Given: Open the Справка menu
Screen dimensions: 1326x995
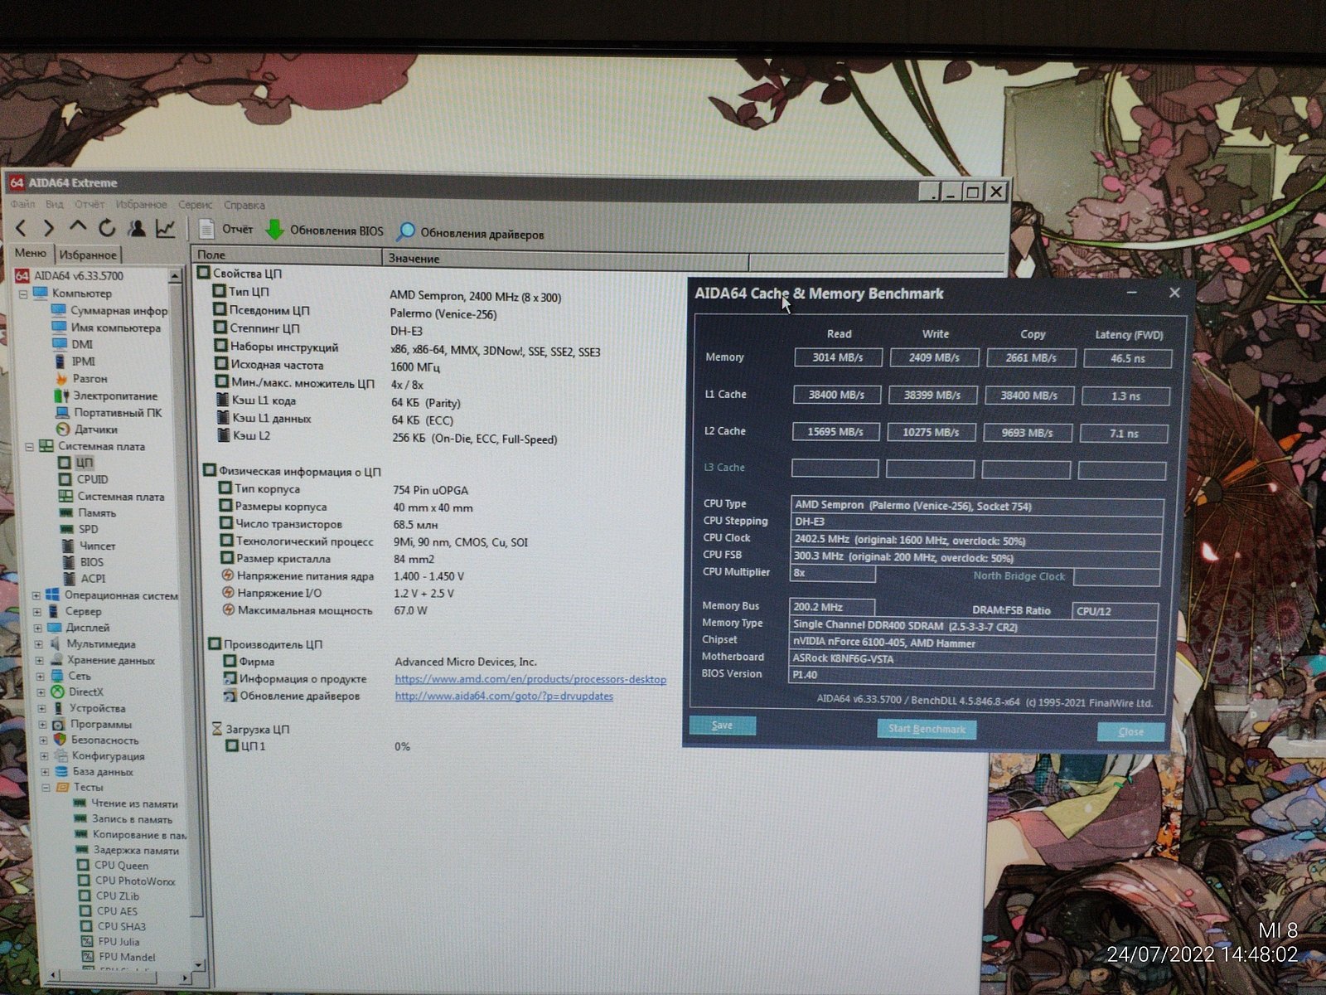Looking at the screenshot, I should pos(244,205).
